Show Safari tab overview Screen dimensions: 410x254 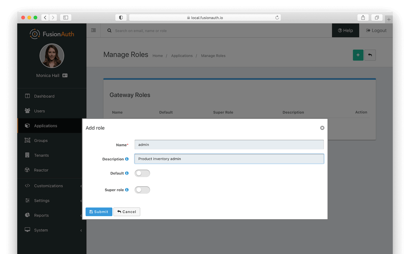coord(377,17)
